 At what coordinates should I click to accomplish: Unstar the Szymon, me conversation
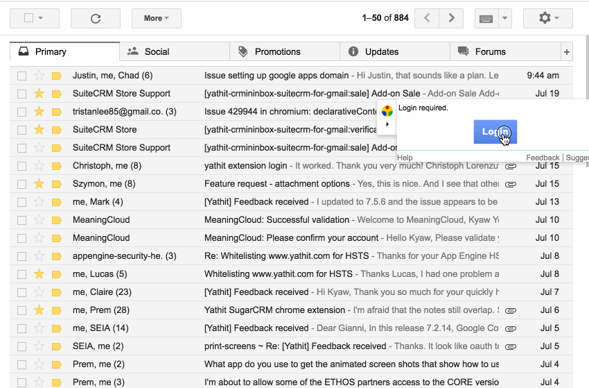(39, 184)
